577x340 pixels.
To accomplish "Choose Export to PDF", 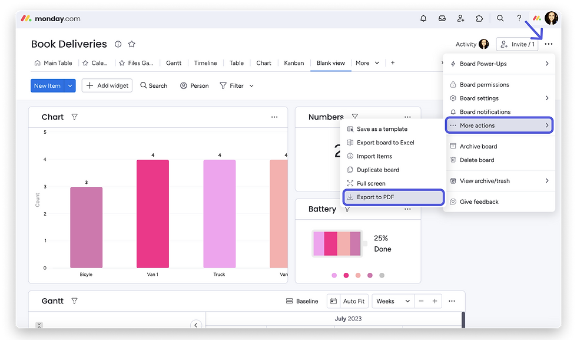I will (393, 197).
